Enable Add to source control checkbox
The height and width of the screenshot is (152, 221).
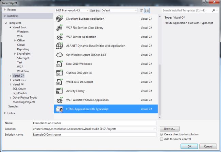[161, 139]
